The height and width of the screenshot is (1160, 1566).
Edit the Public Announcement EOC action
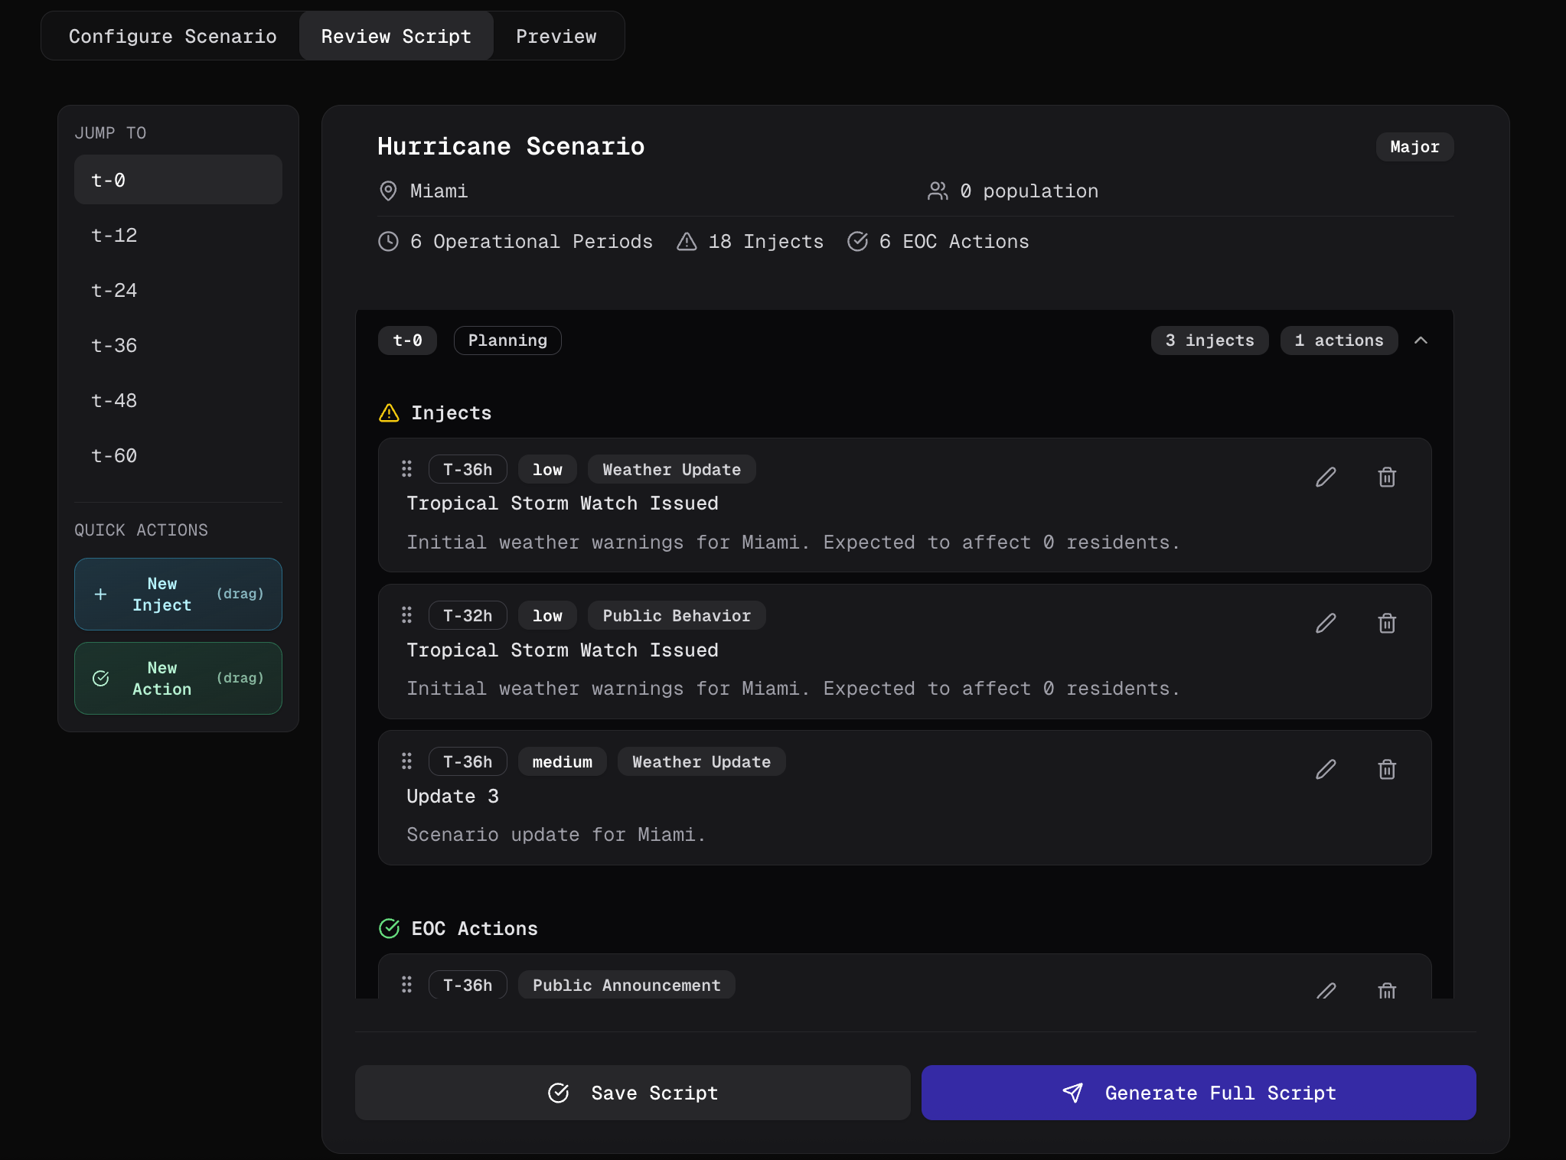click(1326, 990)
